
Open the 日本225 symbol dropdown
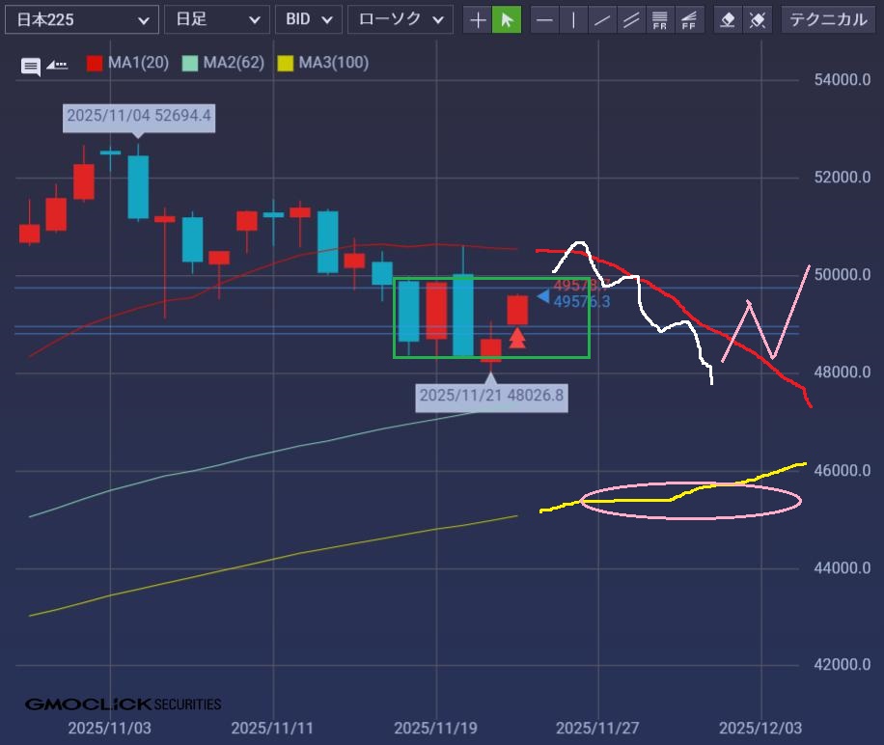80,19
